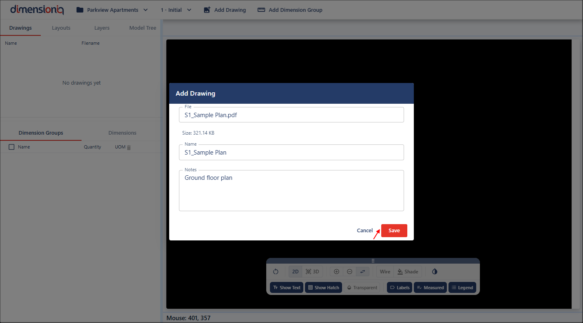Click the trash icon beside UOM
The height and width of the screenshot is (323, 583).
129,147
